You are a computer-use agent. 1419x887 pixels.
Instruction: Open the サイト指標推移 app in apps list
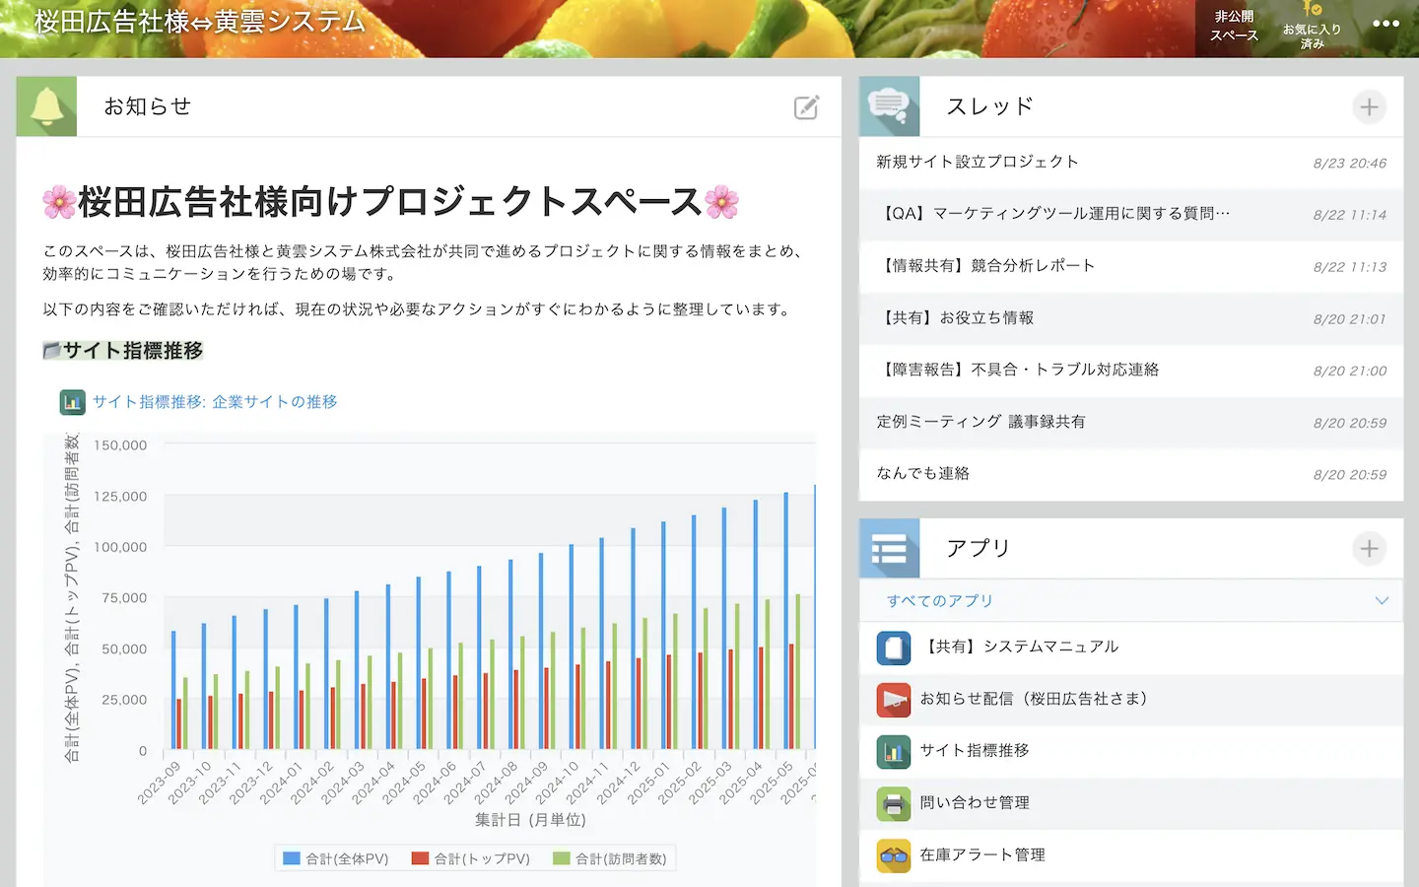tap(974, 751)
